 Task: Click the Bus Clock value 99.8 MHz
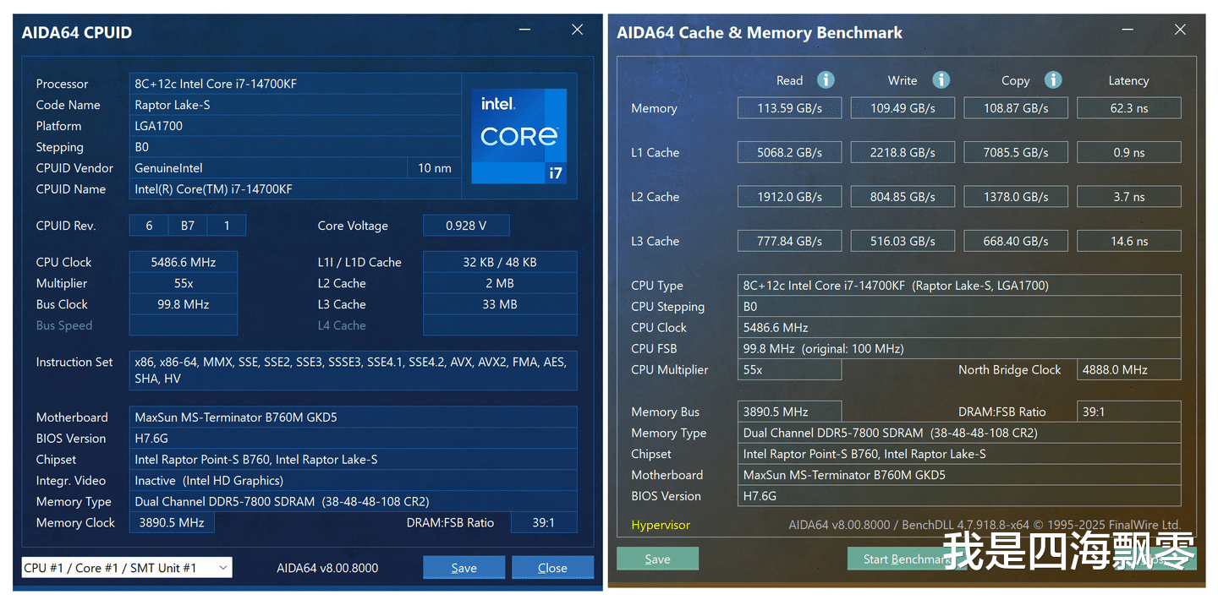184,304
